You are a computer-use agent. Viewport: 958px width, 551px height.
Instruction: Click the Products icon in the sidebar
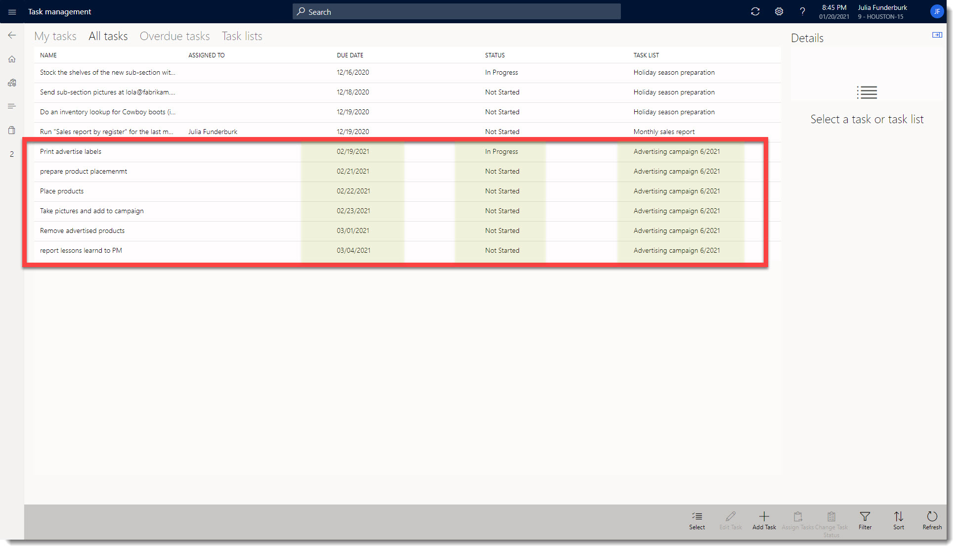[x=11, y=83]
